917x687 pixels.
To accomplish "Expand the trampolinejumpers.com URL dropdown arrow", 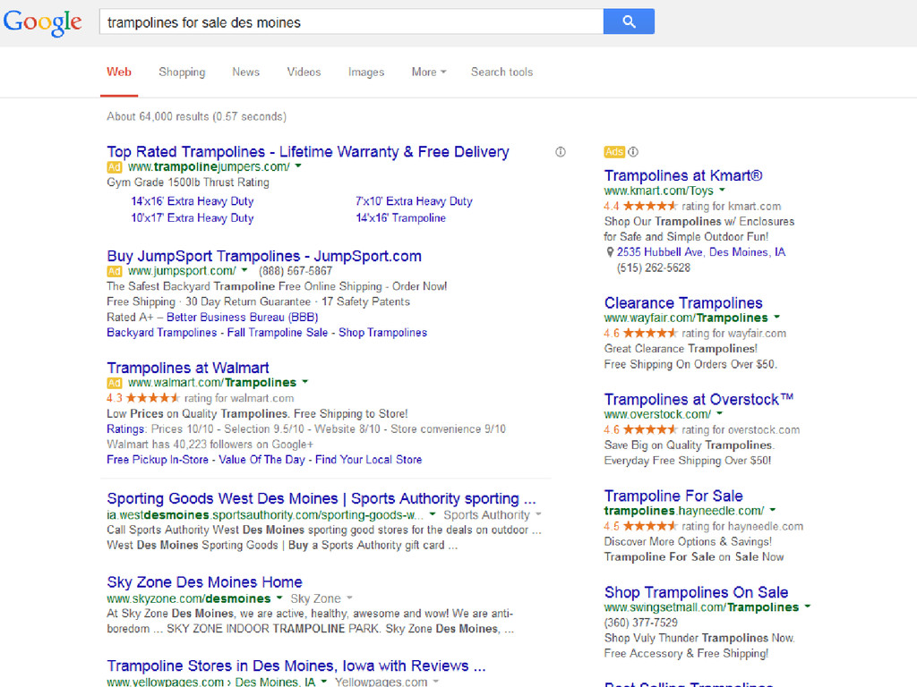I will coord(298,166).
